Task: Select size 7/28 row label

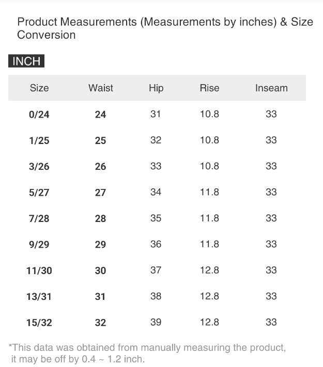Action: [x=39, y=218]
